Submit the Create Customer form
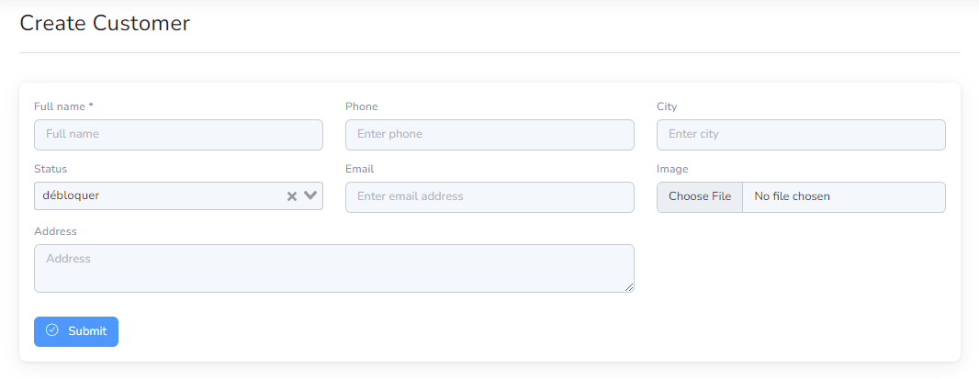 pyautogui.click(x=76, y=331)
